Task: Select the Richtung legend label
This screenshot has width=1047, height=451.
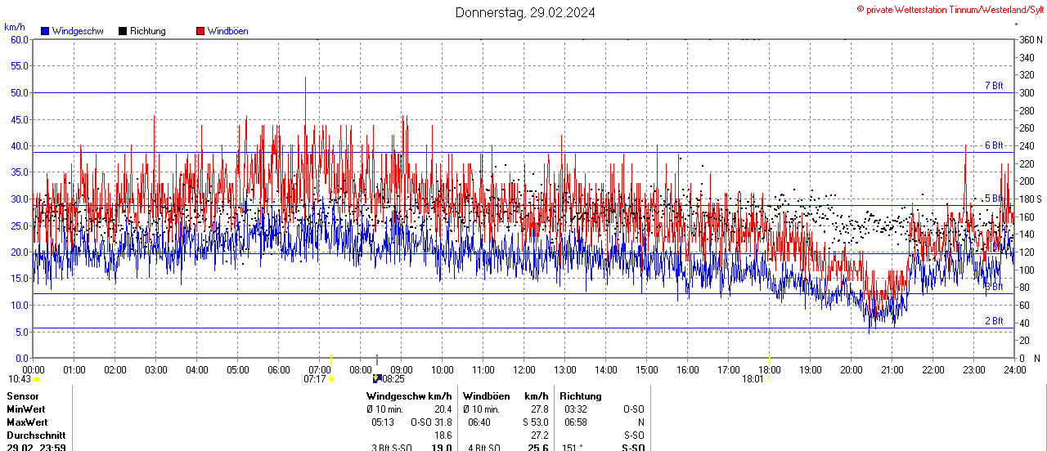Action: 148,31
